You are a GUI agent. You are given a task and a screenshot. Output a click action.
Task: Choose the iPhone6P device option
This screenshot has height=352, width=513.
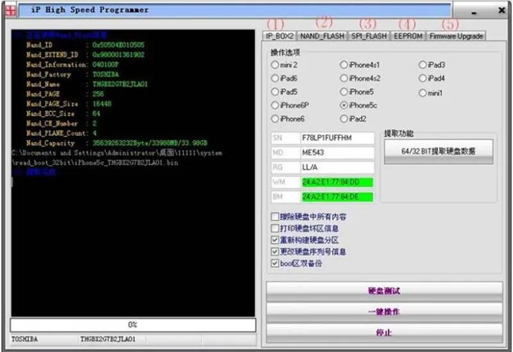(x=290, y=105)
